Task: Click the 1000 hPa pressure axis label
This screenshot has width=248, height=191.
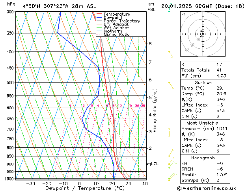Action: click(x=10, y=179)
